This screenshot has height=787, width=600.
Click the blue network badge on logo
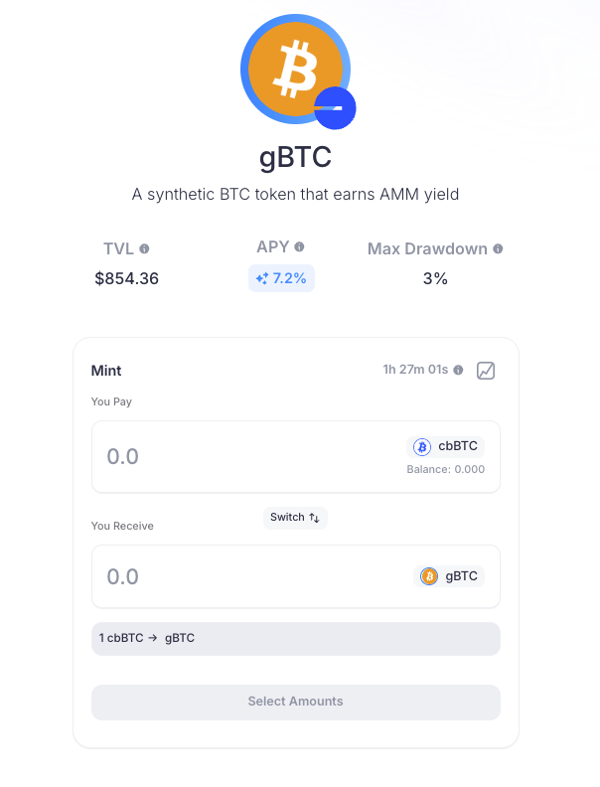point(335,108)
